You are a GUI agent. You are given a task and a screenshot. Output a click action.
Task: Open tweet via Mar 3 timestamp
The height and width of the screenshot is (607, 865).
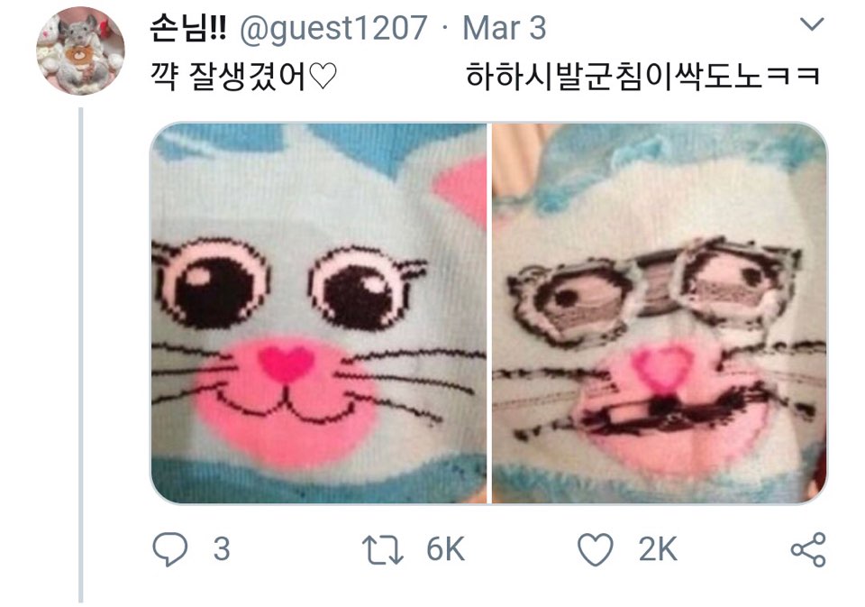click(x=505, y=28)
